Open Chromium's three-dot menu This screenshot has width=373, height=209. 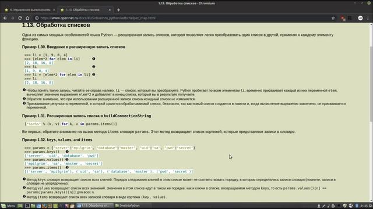point(368,18)
